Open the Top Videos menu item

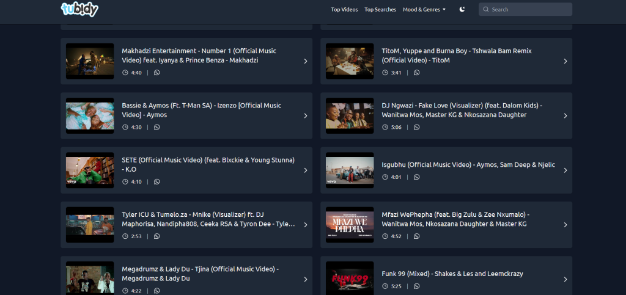(x=344, y=10)
